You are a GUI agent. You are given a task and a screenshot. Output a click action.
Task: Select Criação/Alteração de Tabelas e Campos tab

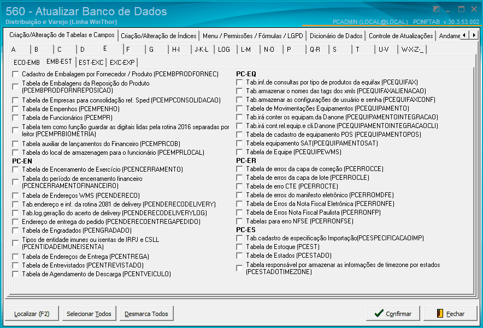62,35
